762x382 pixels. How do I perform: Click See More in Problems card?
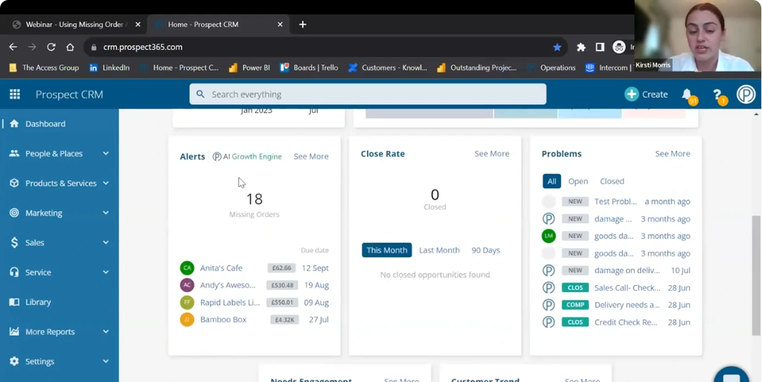point(673,154)
